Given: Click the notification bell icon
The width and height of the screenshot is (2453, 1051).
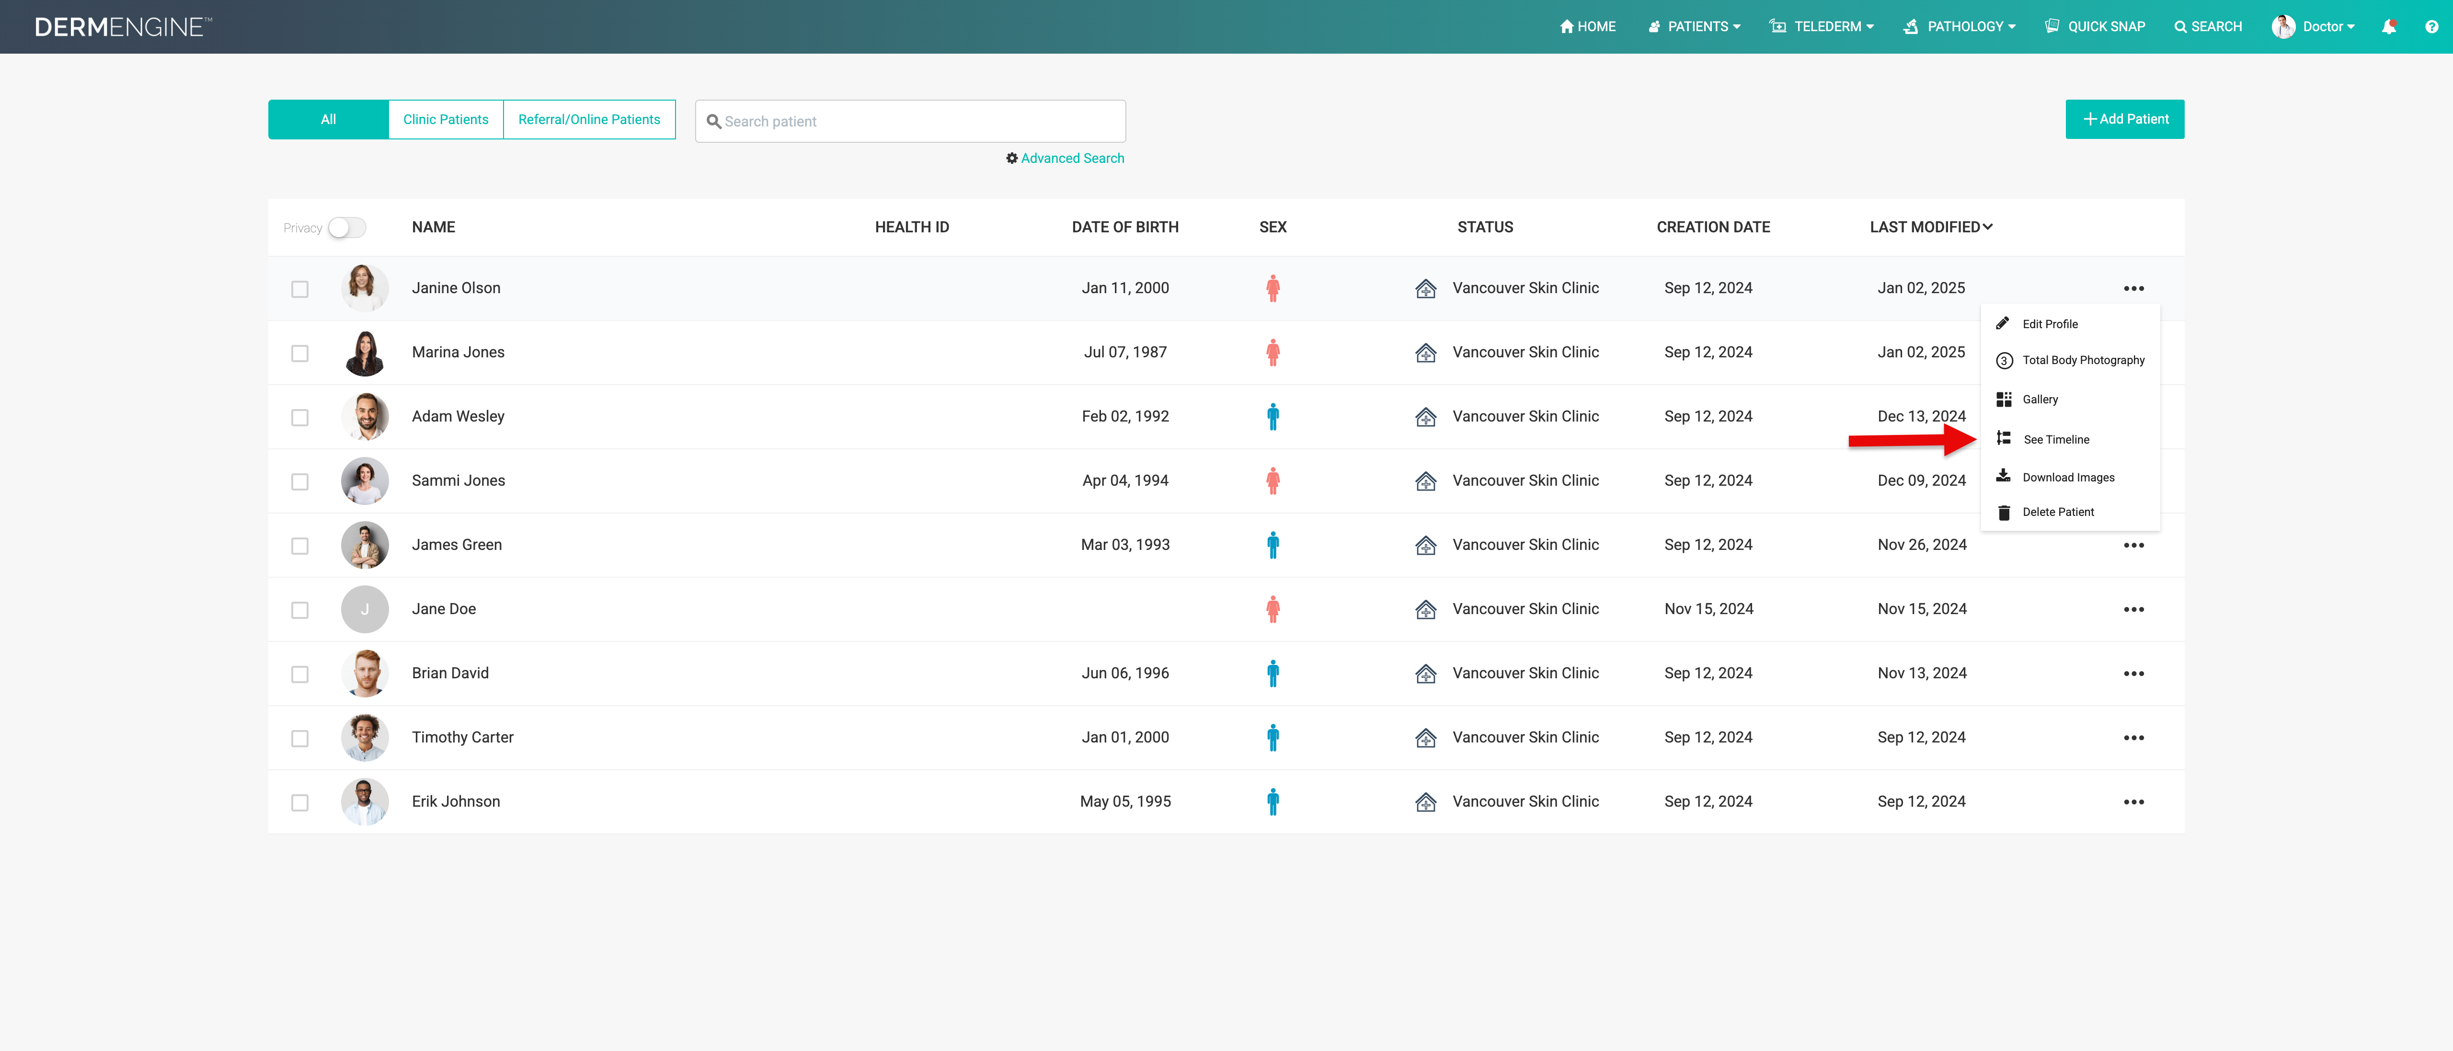Looking at the screenshot, I should coord(2388,27).
